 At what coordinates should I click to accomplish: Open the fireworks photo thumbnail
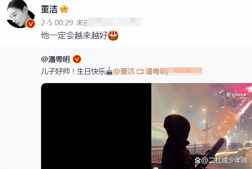tap(202, 126)
